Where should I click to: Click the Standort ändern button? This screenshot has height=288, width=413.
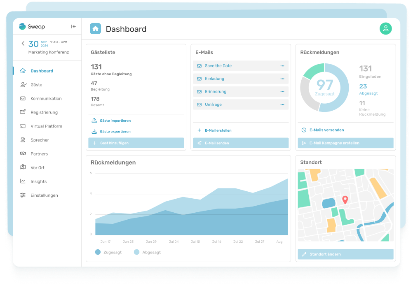(345, 254)
